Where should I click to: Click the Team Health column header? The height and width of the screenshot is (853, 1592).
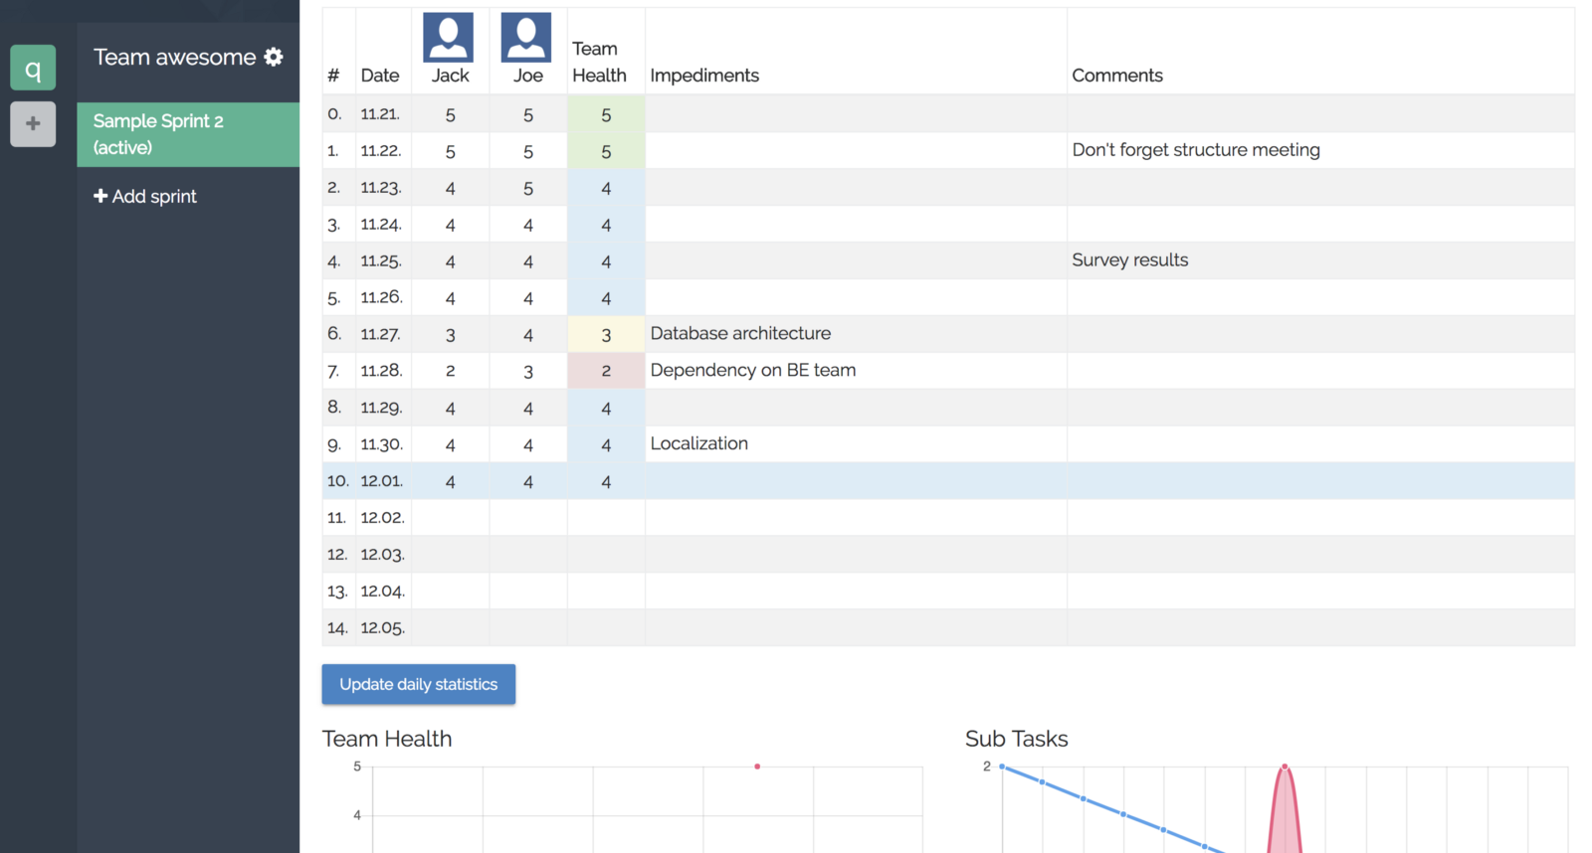(599, 62)
